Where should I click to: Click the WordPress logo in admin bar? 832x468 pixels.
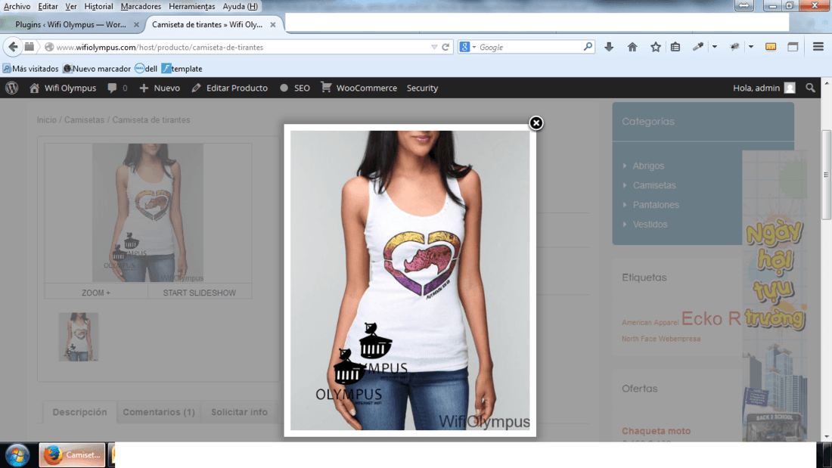coord(11,88)
